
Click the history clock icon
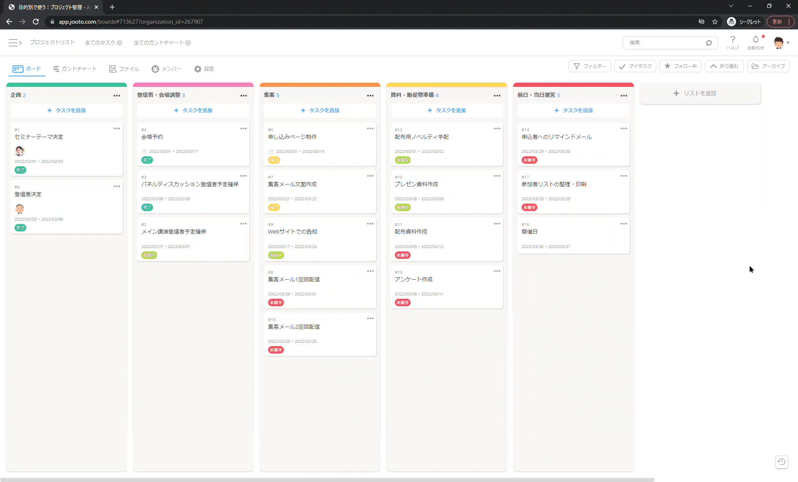pyautogui.click(x=781, y=462)
